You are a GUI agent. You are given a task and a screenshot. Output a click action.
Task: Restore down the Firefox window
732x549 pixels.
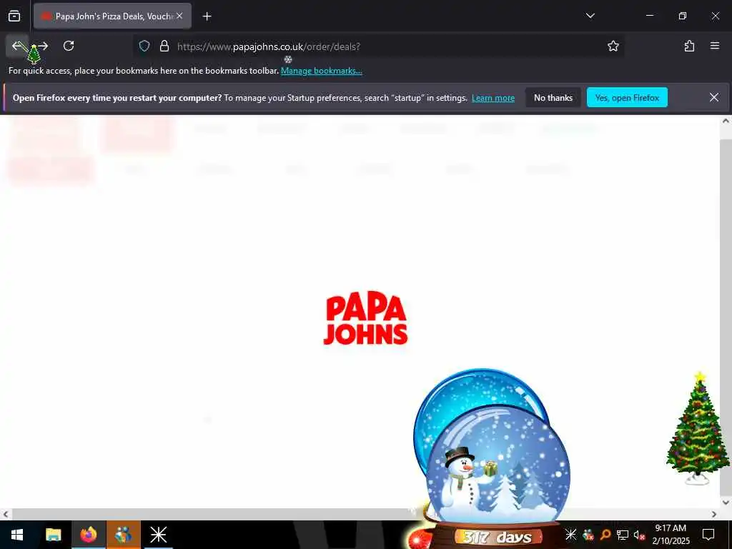click(x=682, y=16)
